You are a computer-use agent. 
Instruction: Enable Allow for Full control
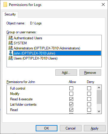pos(71,88)
